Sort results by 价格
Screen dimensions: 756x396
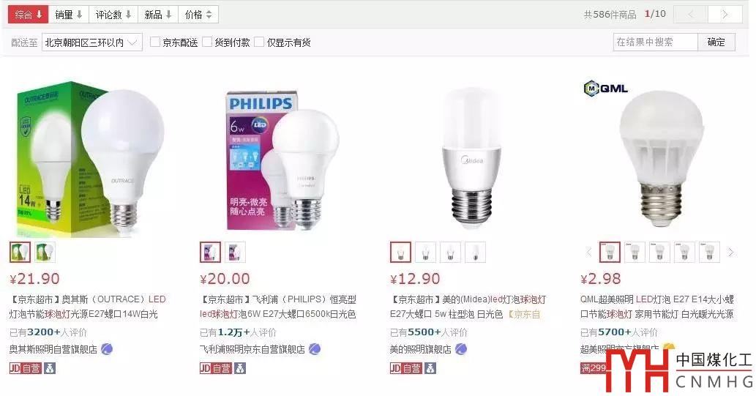[x=198, y=15]
